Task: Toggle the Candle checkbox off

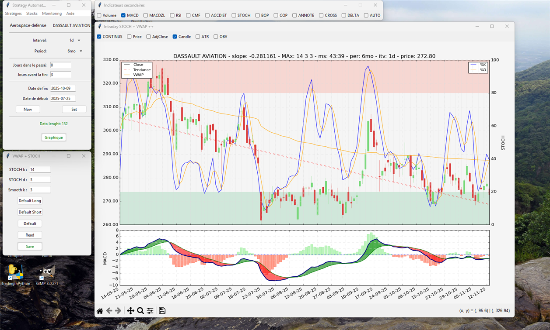Action: 175,37
